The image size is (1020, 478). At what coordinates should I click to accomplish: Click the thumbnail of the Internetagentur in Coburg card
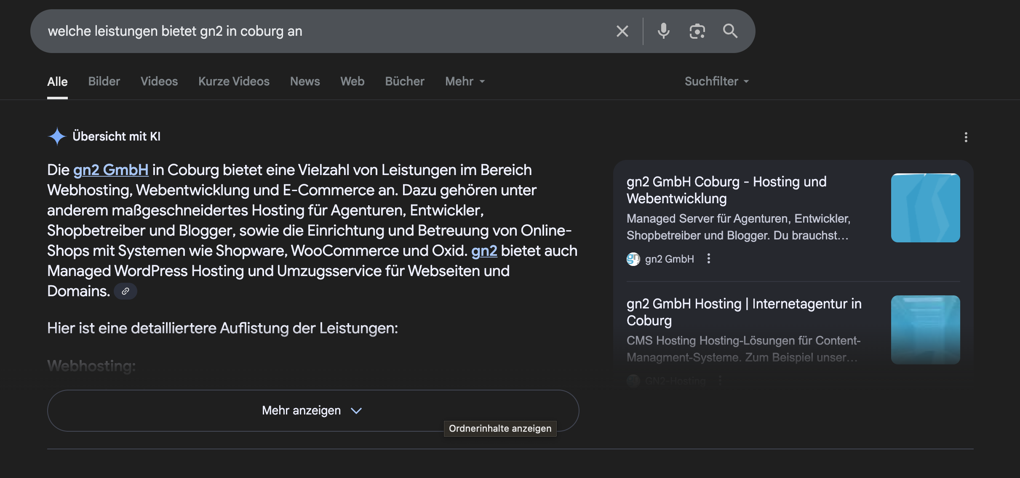coord(926,330)
